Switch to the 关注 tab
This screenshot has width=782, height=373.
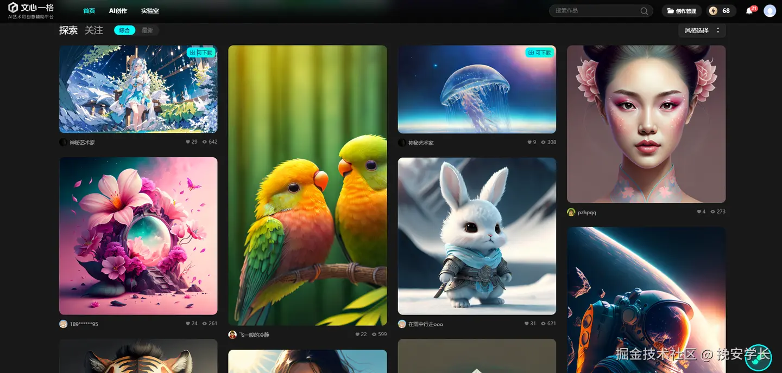94,30
